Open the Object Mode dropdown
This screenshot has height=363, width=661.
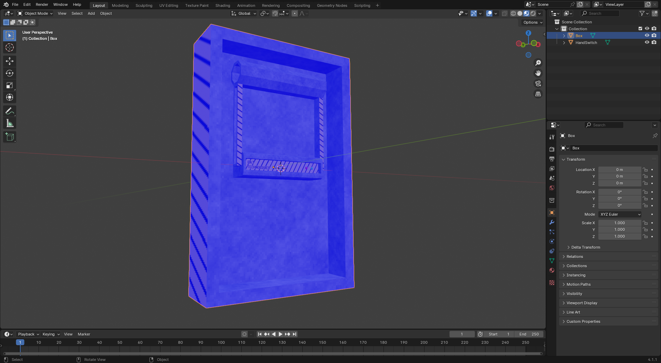click(35, 13)
